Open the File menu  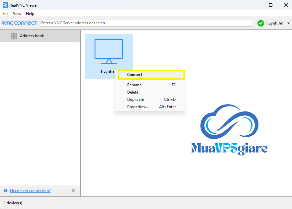[5, 14]
